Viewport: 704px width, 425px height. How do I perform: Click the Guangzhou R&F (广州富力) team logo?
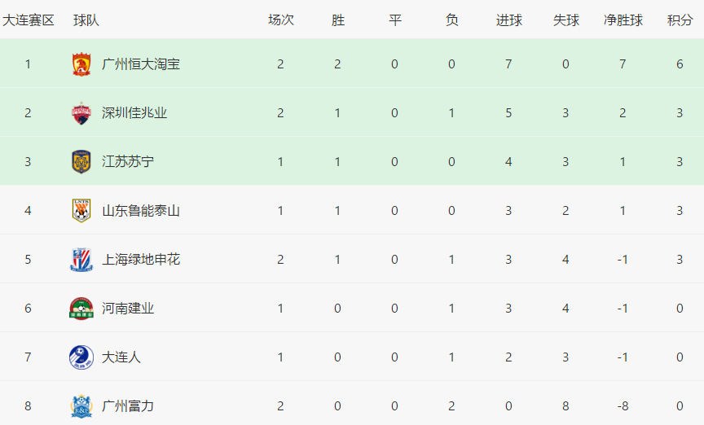(x=81, y=405)
